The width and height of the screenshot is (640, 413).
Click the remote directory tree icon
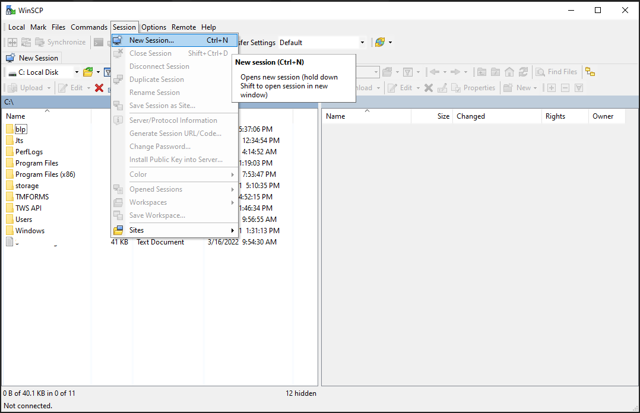[x=590, y=72]
